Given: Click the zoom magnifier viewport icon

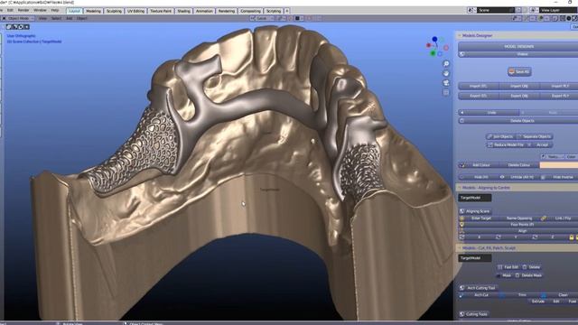Looking at the screenshot, I should 446,64.
